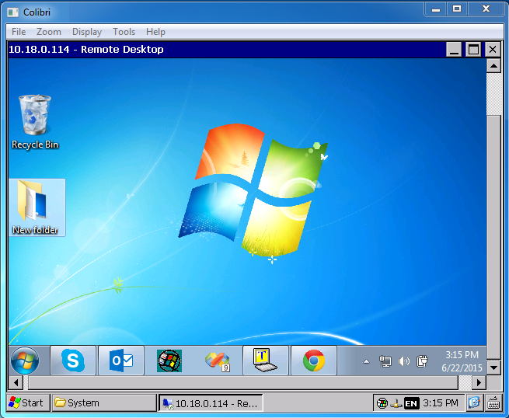Click the Colibri title bar application icon

pyautogui.click(x=13, y=12)
